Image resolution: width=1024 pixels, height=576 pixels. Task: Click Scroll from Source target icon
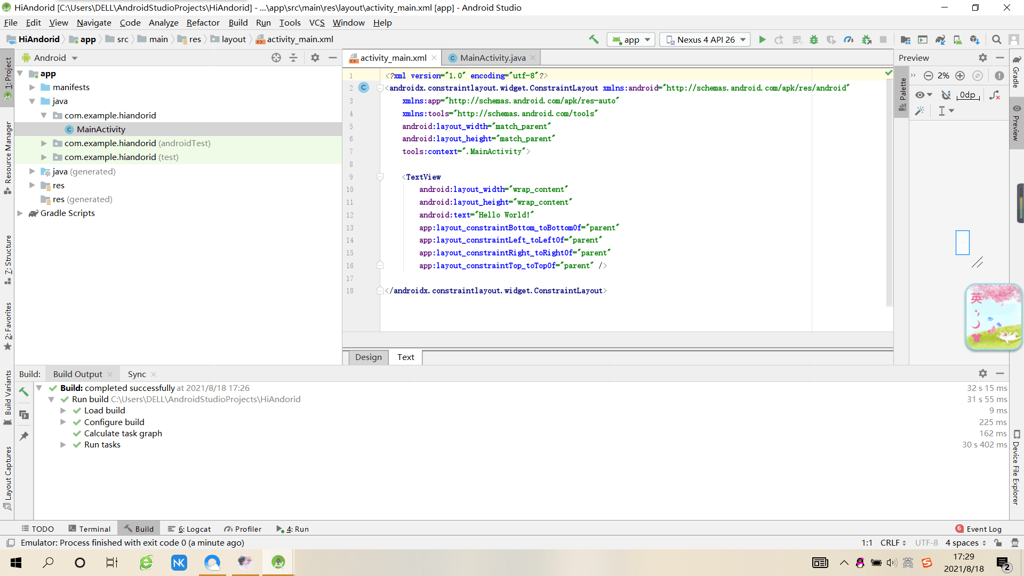pyautogui.click(x=276, y=58)
